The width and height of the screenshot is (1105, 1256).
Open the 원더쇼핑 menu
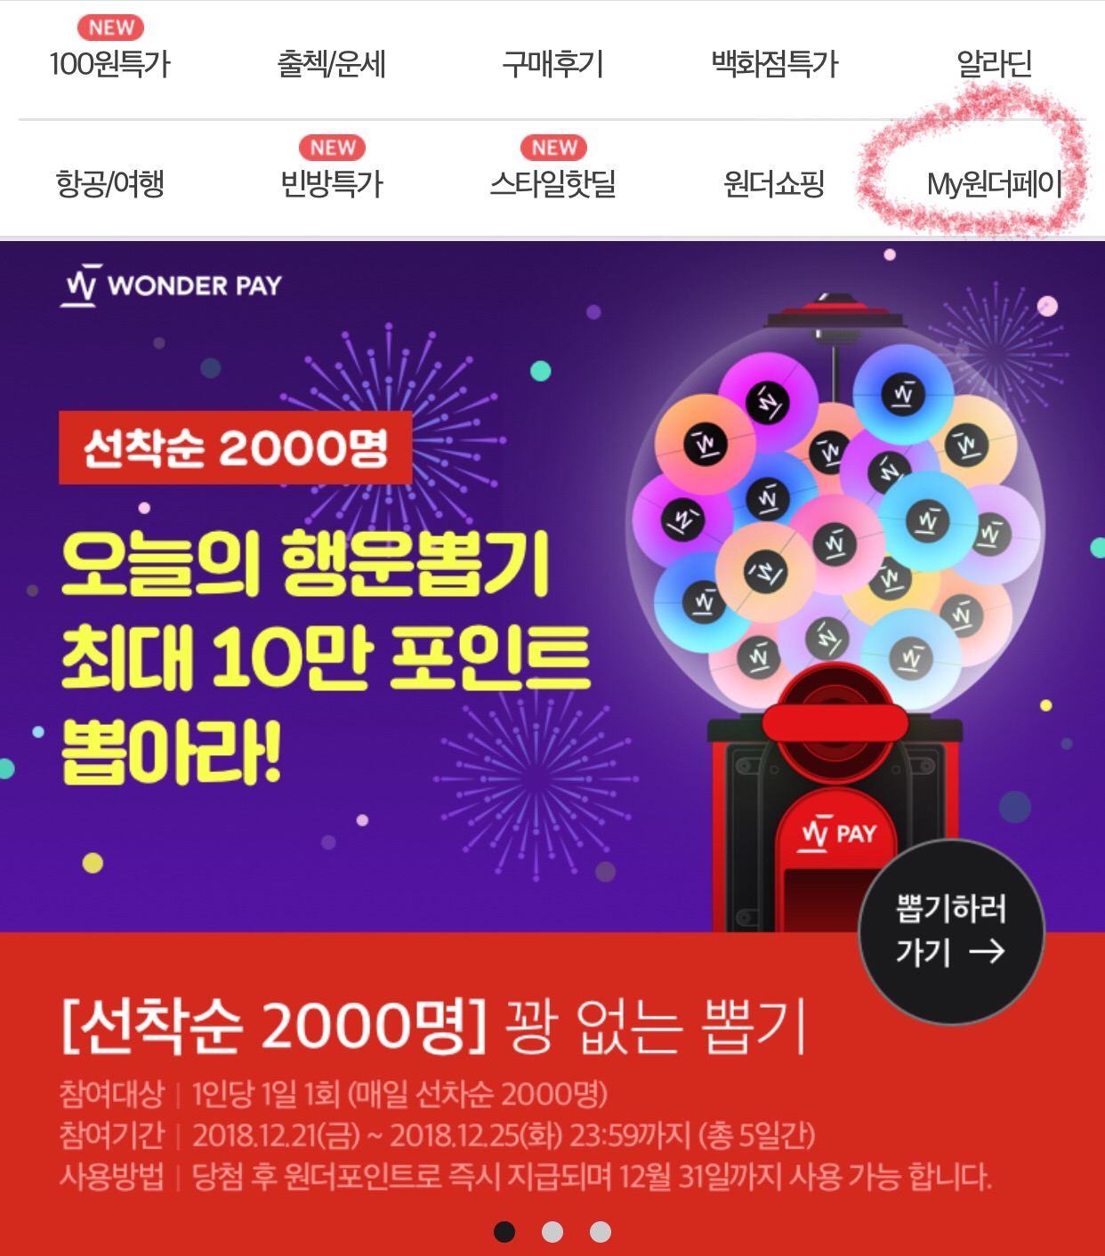click(x=774, y=184)
